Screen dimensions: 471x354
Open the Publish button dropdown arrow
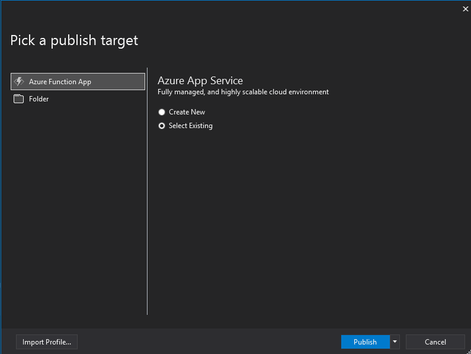tap(395, 342)
